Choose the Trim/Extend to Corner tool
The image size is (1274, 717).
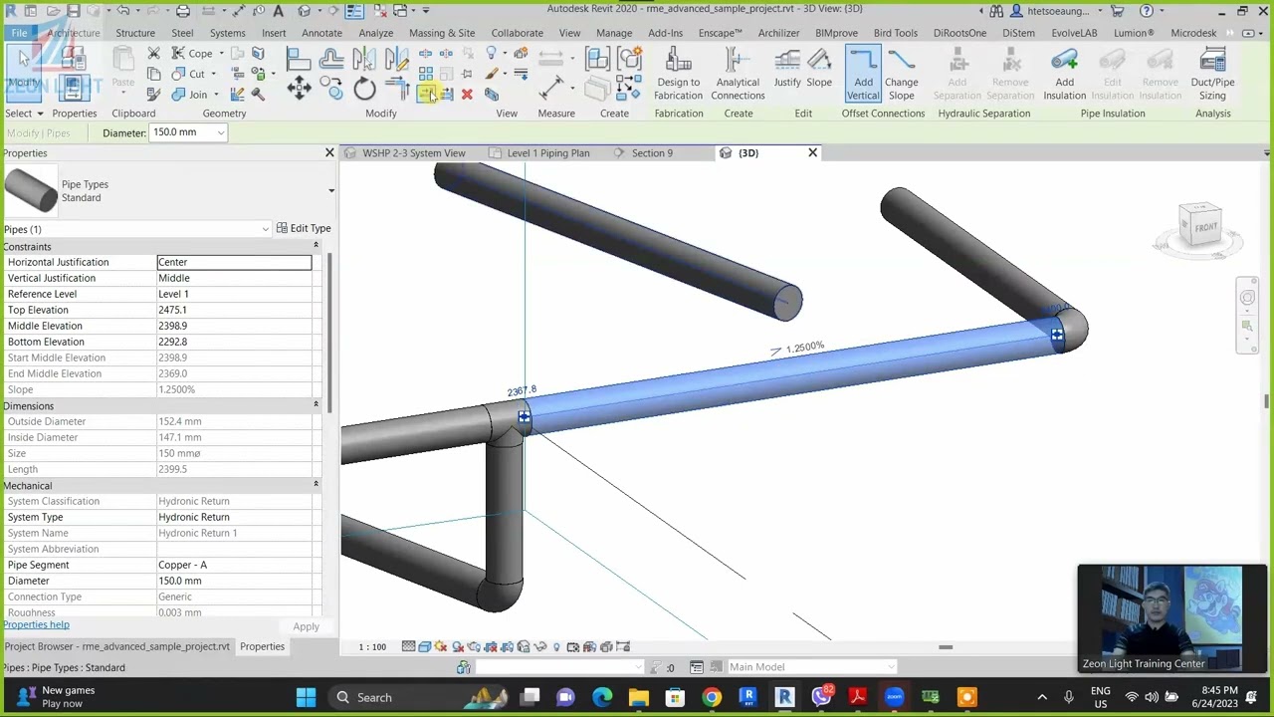coord(397,90)
